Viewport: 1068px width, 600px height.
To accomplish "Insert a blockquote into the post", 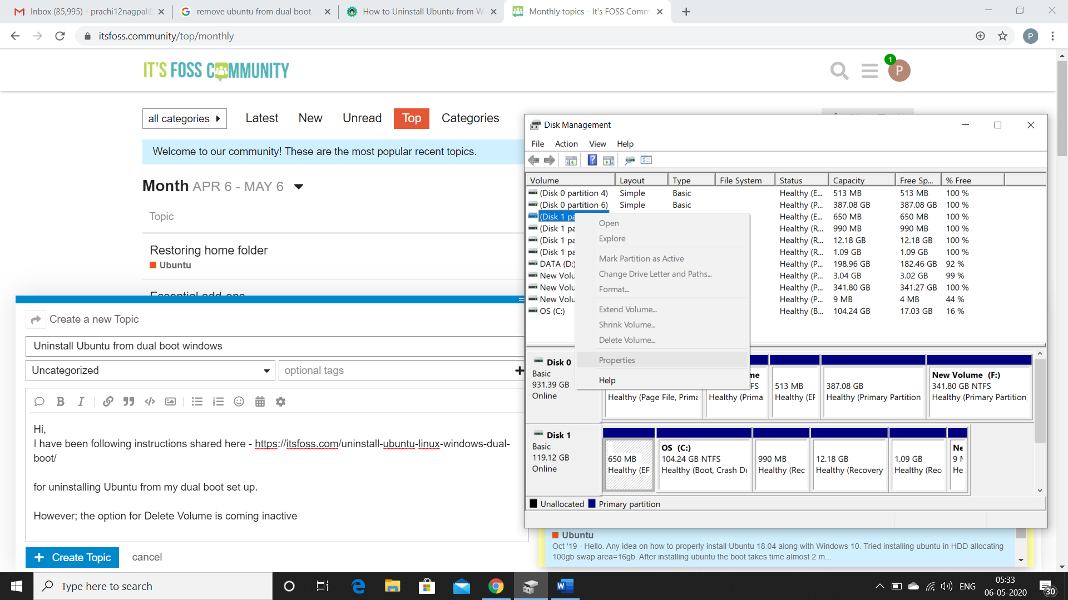I will point(128,401).
